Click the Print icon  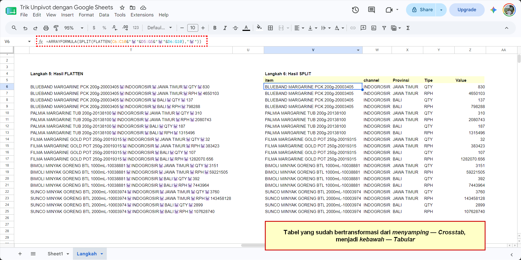46,28
